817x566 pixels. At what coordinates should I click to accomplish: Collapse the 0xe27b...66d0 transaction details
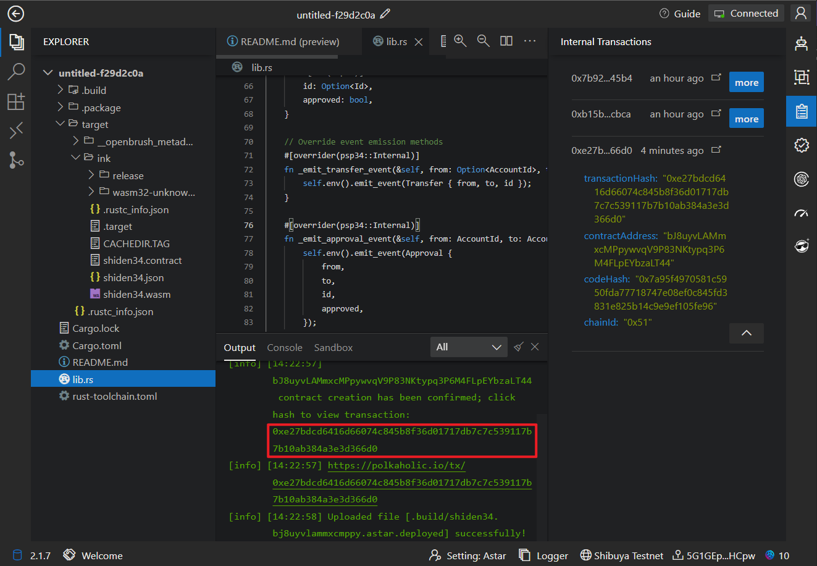pos(746,333)
